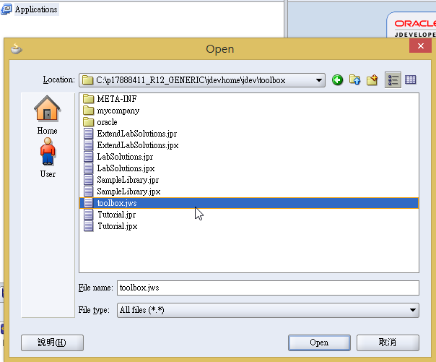
Task: Click the oracle folder icon
Action: click(x=88, y=121)
